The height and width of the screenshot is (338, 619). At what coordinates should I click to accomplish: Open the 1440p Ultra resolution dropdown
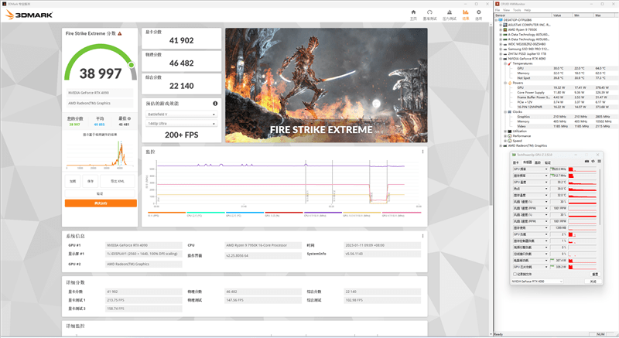(x=182, y=124)
